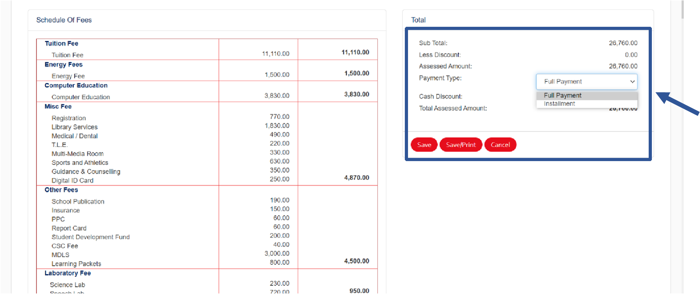
Task: Click the Total Assessed Amount label
Action: pyautogui.click(x=453, y=108)
